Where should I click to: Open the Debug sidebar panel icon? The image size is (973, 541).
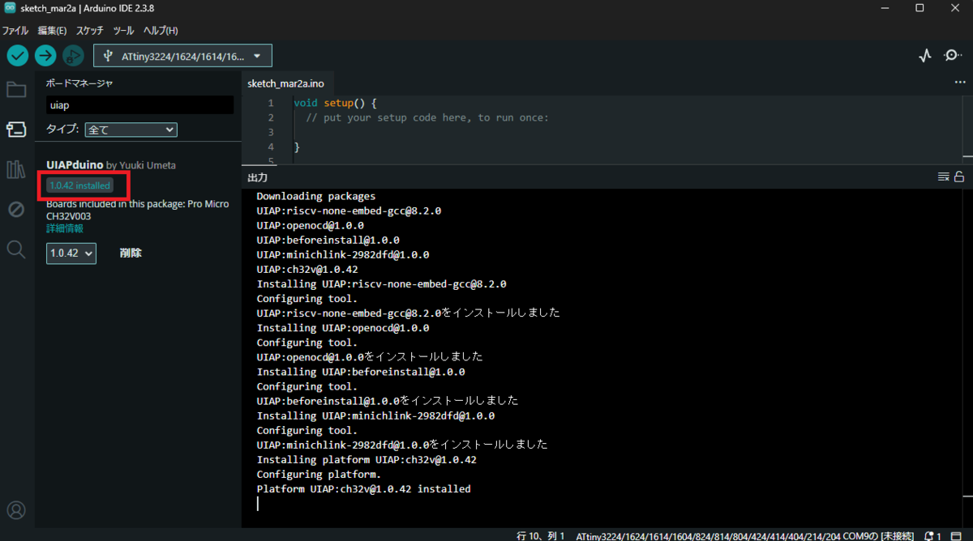[x=16, y=210]
